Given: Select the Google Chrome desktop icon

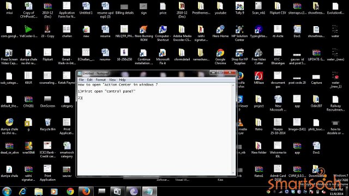Looking at the screenshot, I should [220, 57].
